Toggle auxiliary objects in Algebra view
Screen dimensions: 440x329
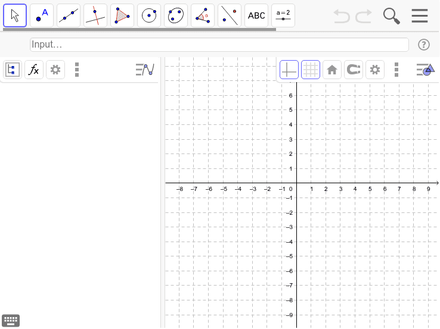tap(13, 70)
